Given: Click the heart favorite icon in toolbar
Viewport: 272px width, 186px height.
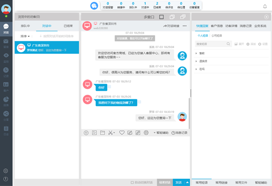Looking at the screenshot, I should (122, 132).
